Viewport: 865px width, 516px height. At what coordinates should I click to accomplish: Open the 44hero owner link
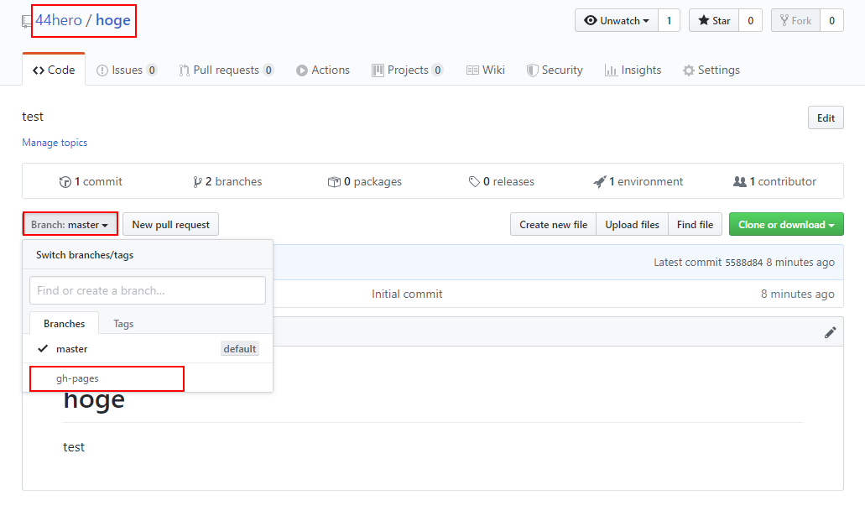[x=59, y=20]
